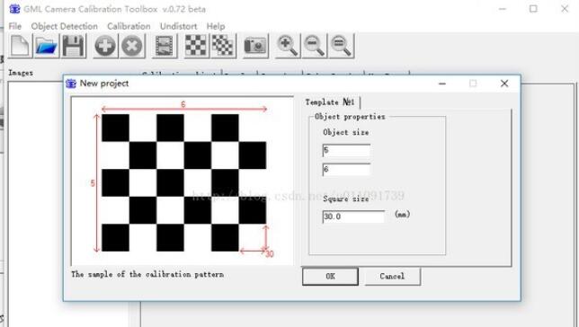Cancel the New project dialog
Screen dimensions: 579x327
point(392,276)
